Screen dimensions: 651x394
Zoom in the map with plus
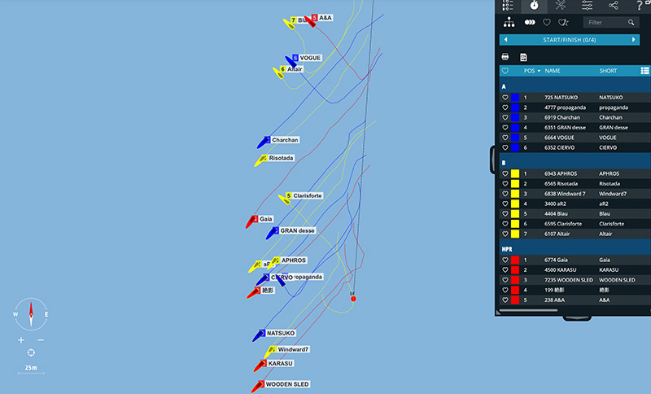21,339
